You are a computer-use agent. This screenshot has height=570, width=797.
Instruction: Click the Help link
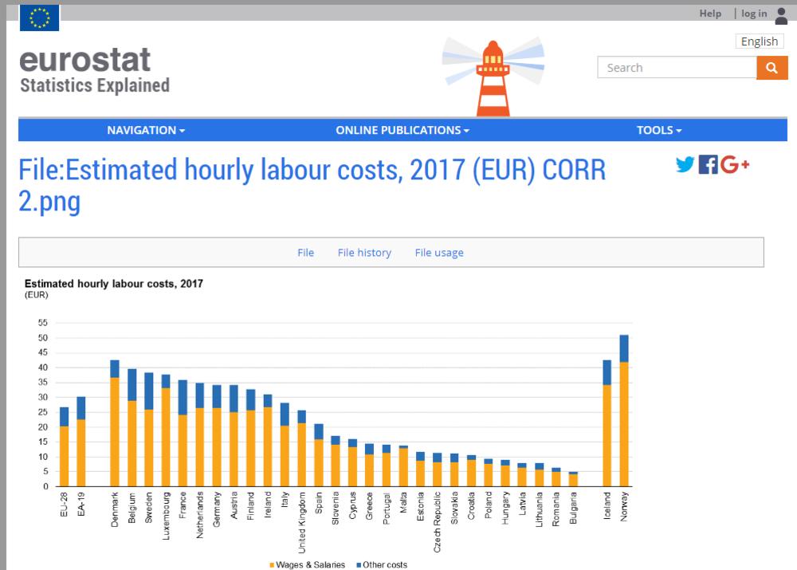[x=710, y=14]
